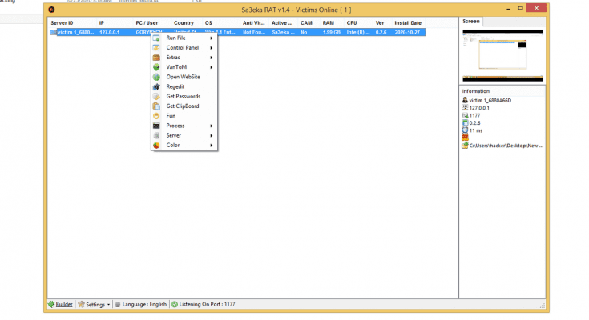Click the remote screen preview thumbnail
This screenshot has width=589, height=320.
pyautogui.click(x=502, y=54)
